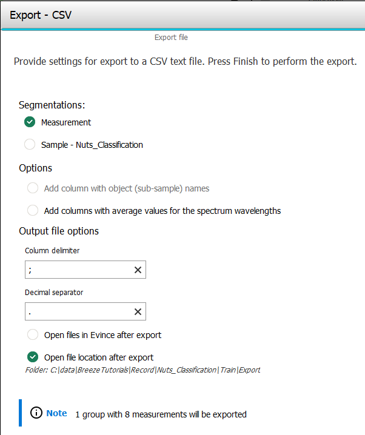The image size is (365, 435).
Task: Select the Export file step label
Action: 171,38
